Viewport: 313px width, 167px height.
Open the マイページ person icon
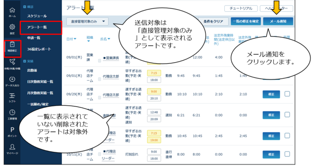point(12,147)
